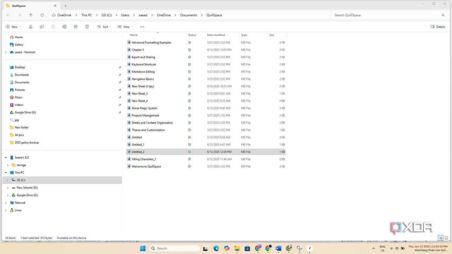Image resolution: width=452 pixels, height=254 pixels.
Task: Open Task View from taskbar
Action: (x=206, y=249)
